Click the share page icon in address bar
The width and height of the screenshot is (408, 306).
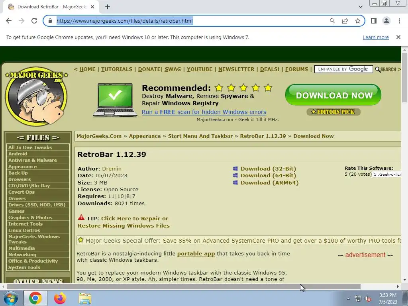[345, 21]
